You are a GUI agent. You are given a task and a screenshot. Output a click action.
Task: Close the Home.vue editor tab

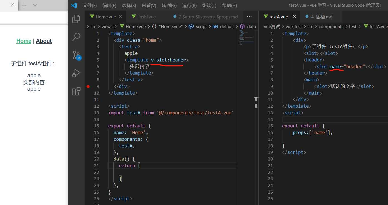coord(120,17)
